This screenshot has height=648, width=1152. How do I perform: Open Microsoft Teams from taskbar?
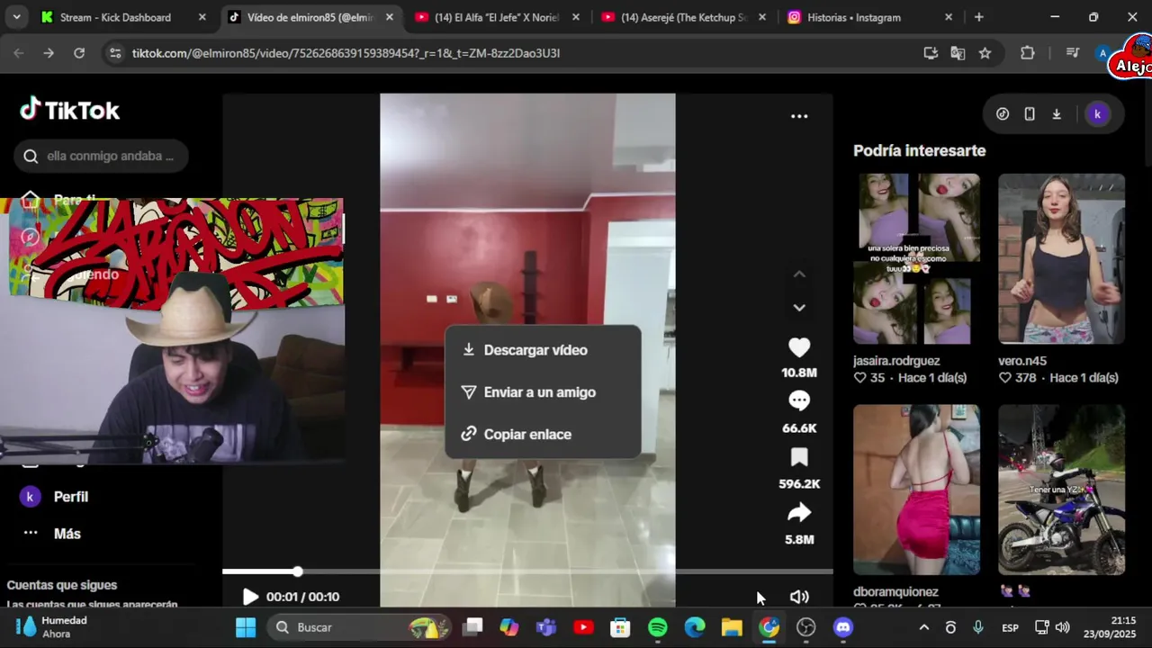pyautogui.click(x=546, y=627)
